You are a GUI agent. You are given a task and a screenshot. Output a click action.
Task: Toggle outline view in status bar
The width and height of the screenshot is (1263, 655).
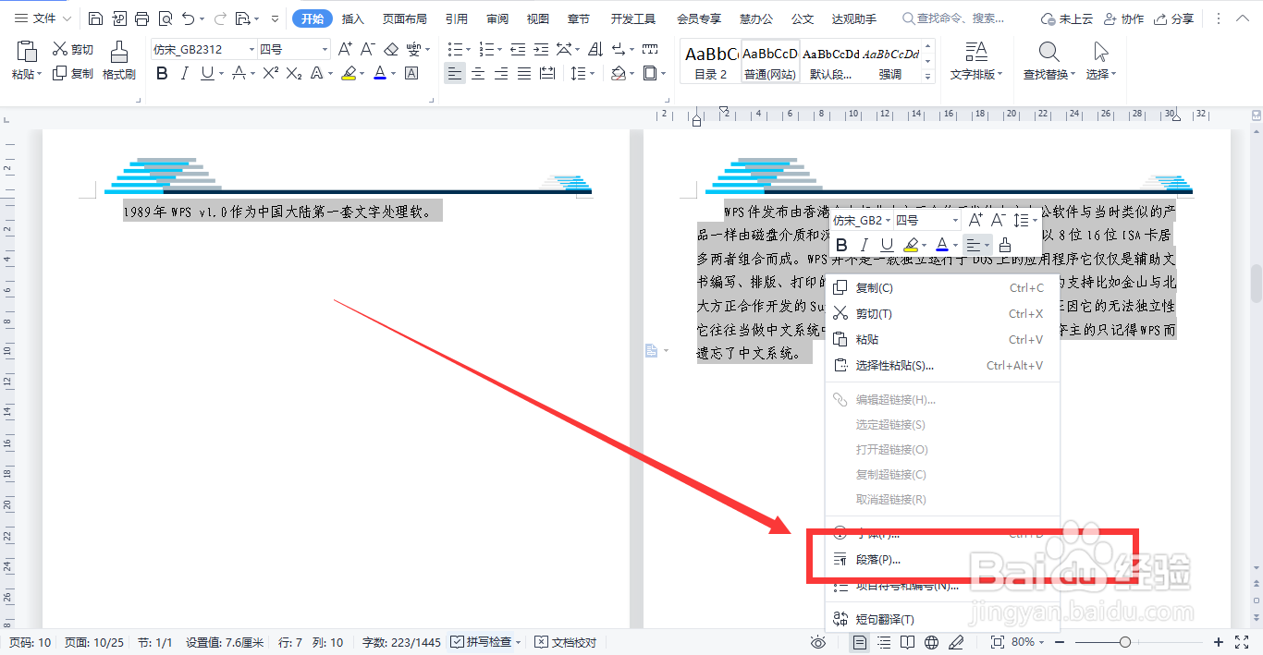pyautogui.click(x=884, y=642)
